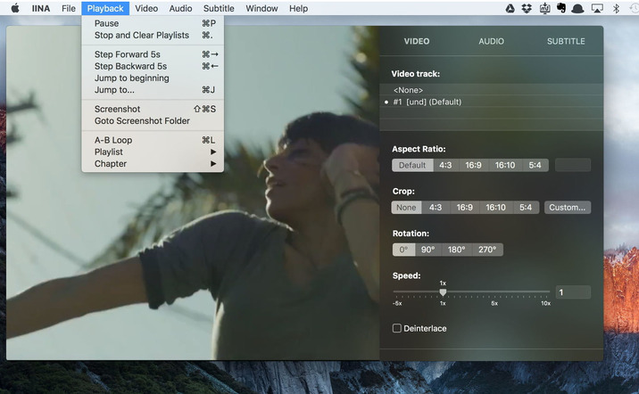Click the speed value input field
639x394 pixels.
point(572,292)
